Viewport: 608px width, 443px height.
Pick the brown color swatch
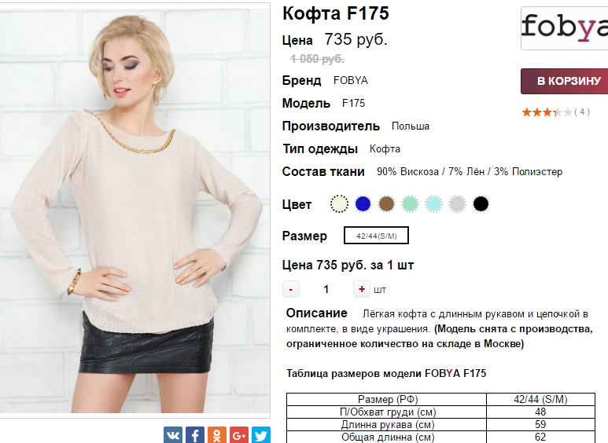(x=387, y=203)
